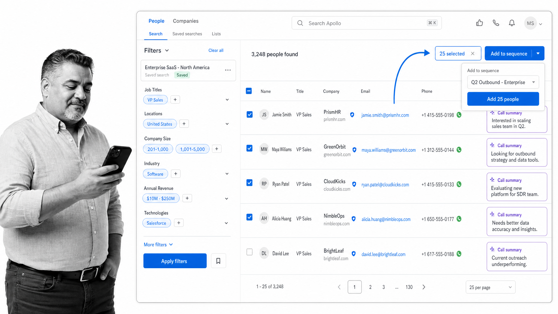
Task: Add another Industry filter with plus
Action: coord(176,174)
